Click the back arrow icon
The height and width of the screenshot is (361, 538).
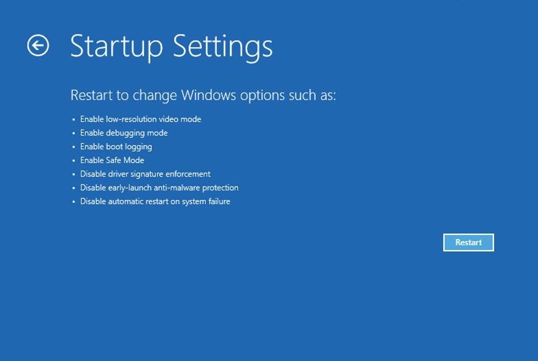click(x=38, y=46)
